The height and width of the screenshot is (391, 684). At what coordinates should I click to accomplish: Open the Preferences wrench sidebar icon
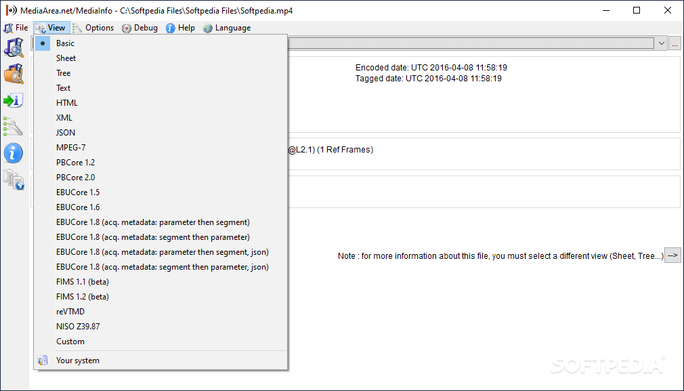click(14, 127)
